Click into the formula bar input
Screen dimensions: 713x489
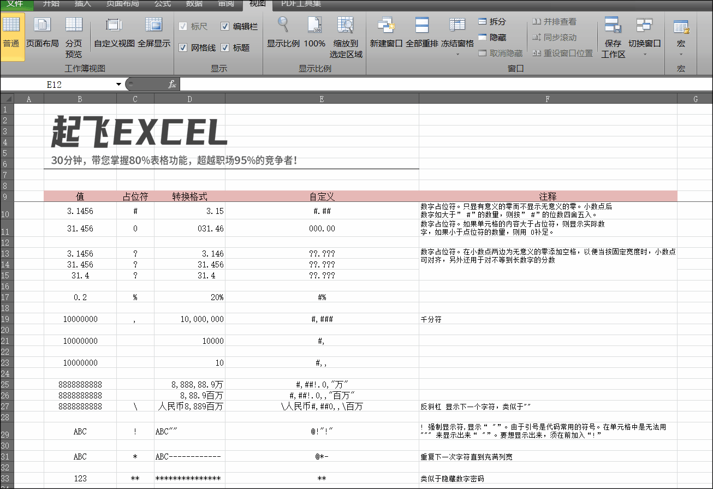pyautogui.click(x=445, y=84)
